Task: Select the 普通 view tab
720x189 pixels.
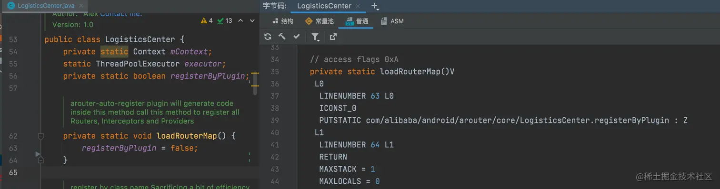Action: tap(356, 21)
